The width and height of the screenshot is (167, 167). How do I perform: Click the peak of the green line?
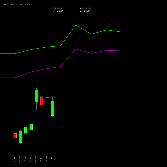(x=76, y=25)
